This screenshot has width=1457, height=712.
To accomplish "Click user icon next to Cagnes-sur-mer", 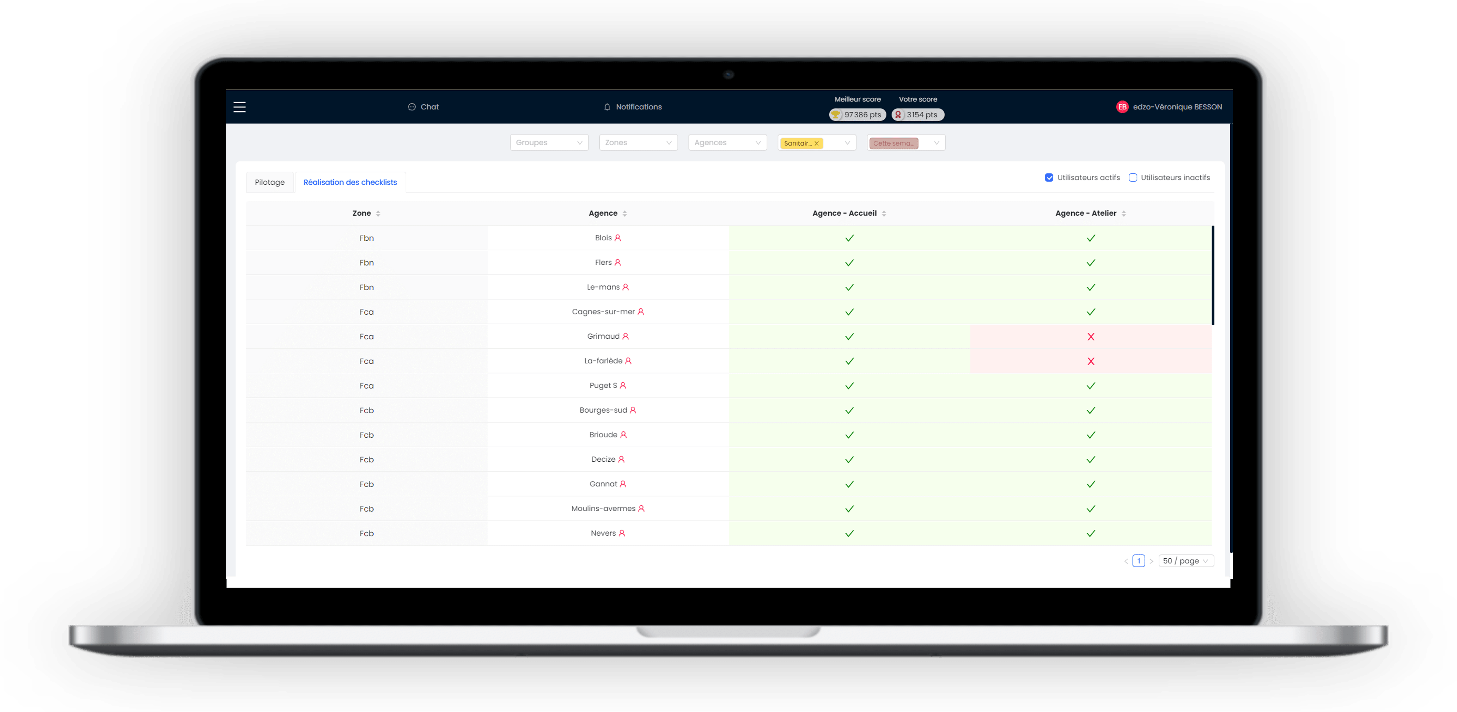I will tap(641, 312).
